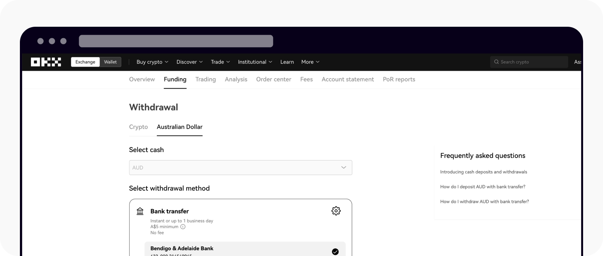The width and height of the screenshot is (603, 256).
Task: Click the OKX logo
Action: click(x=46, y=62)
